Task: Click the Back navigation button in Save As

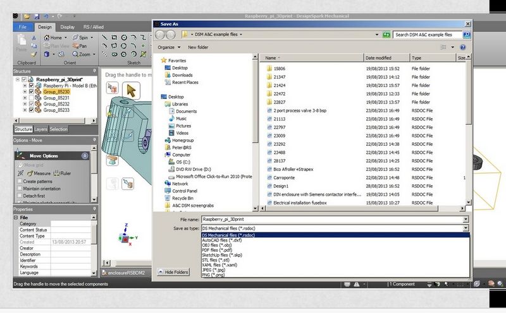Action: pyautogui.click(x=160, y=35)
